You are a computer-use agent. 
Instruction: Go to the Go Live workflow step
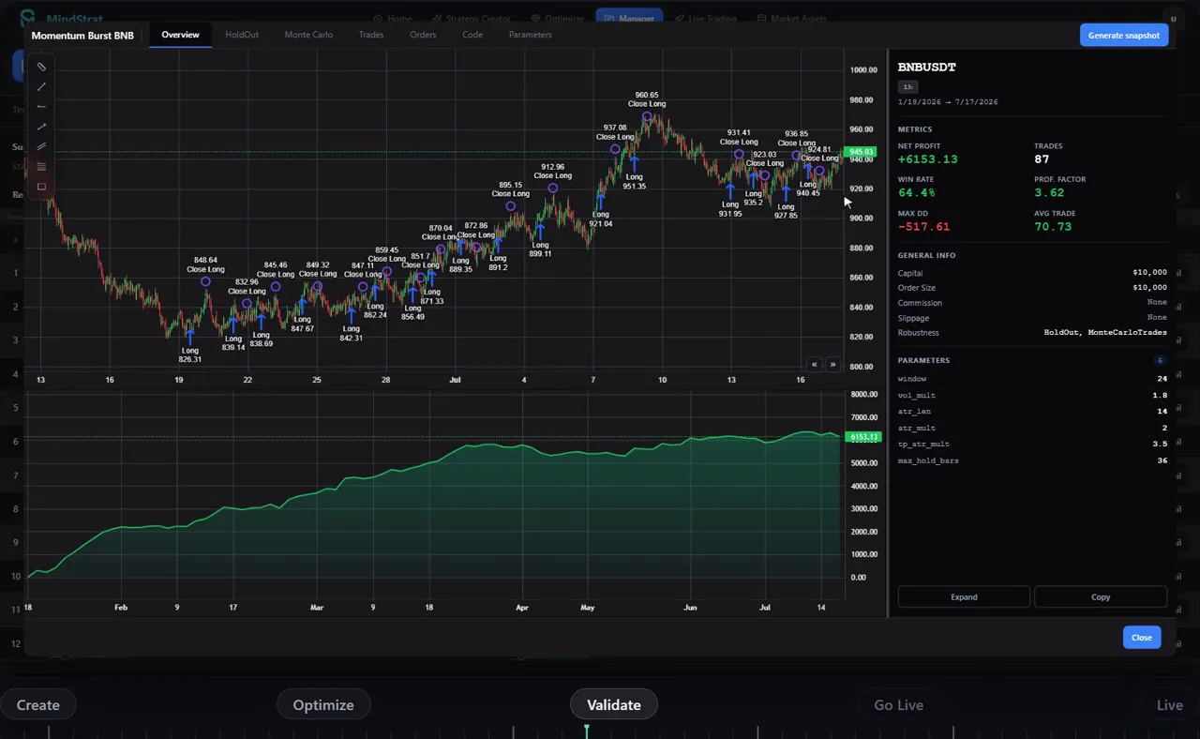pos(898,704)
